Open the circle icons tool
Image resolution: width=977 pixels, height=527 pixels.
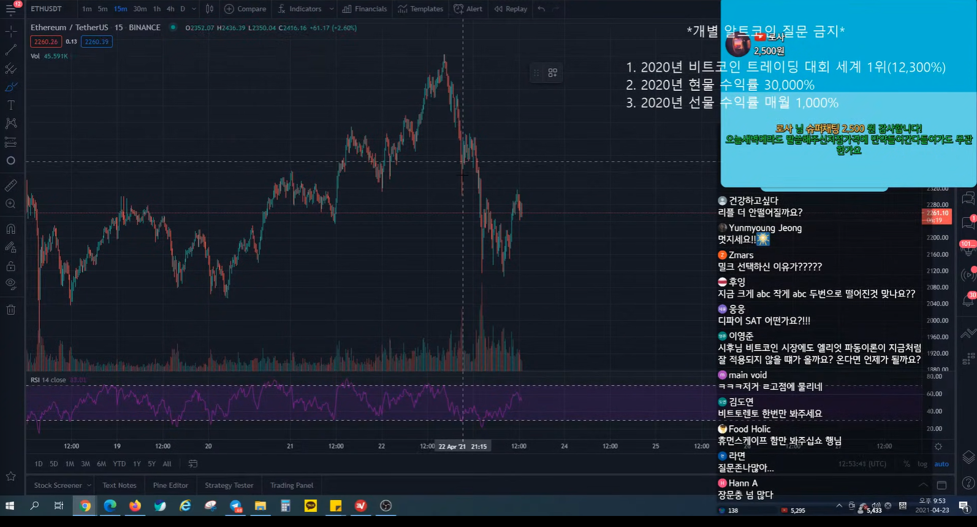[11, 161]
